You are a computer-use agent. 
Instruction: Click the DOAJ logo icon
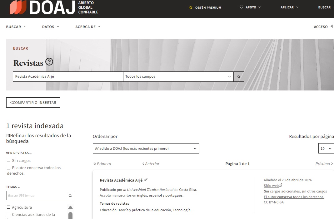(18, 7)
